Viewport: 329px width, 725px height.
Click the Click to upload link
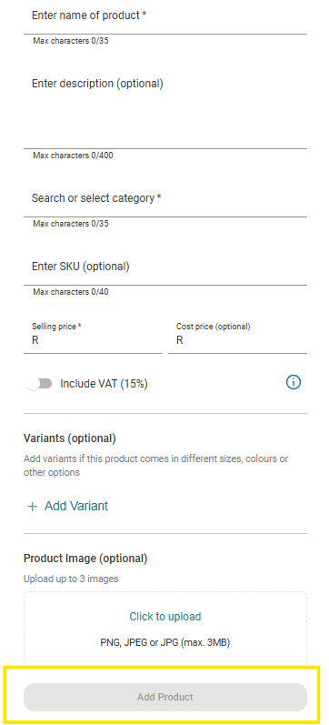pos(165,617)
